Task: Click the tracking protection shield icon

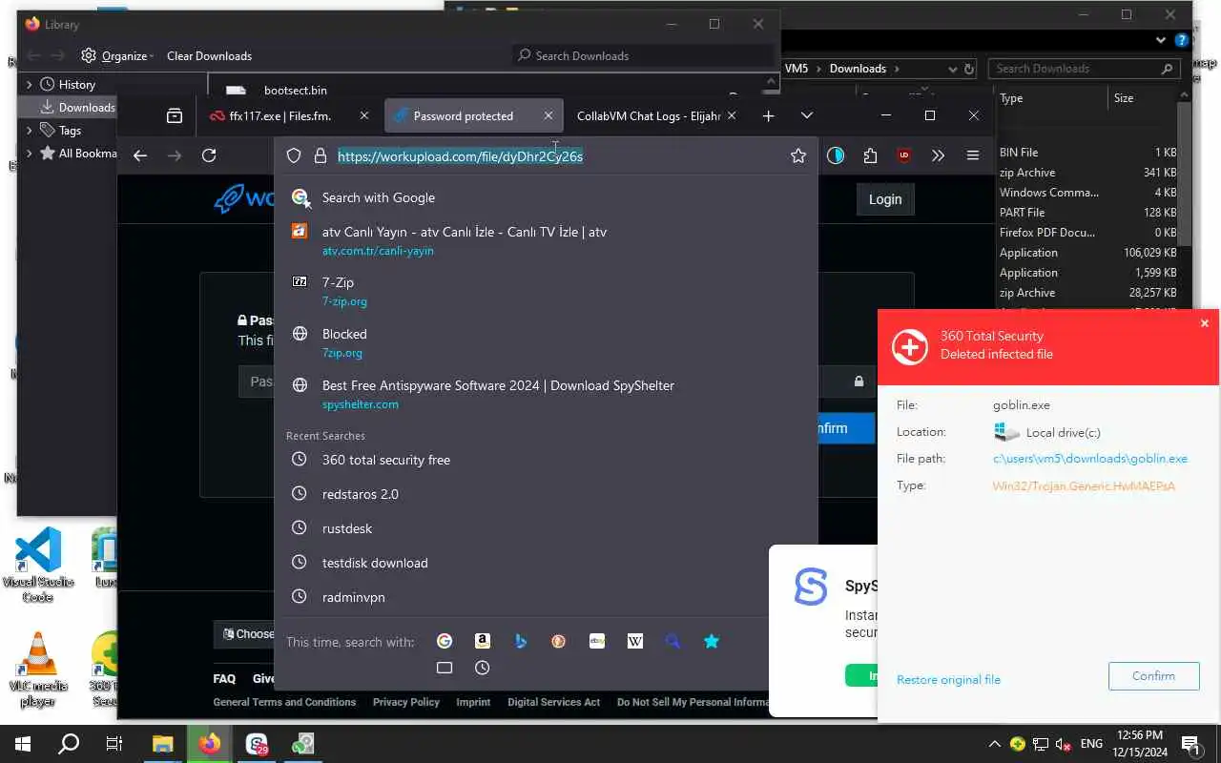Action: [294, 155]
